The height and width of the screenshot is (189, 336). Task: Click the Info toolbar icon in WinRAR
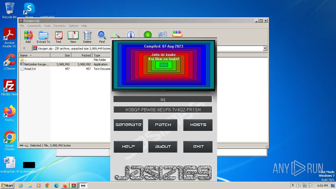131,35
